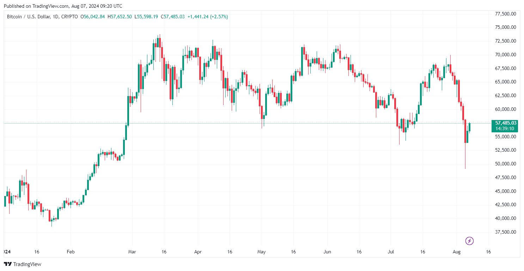Click the open value O56,042.84

pos(93,17)
